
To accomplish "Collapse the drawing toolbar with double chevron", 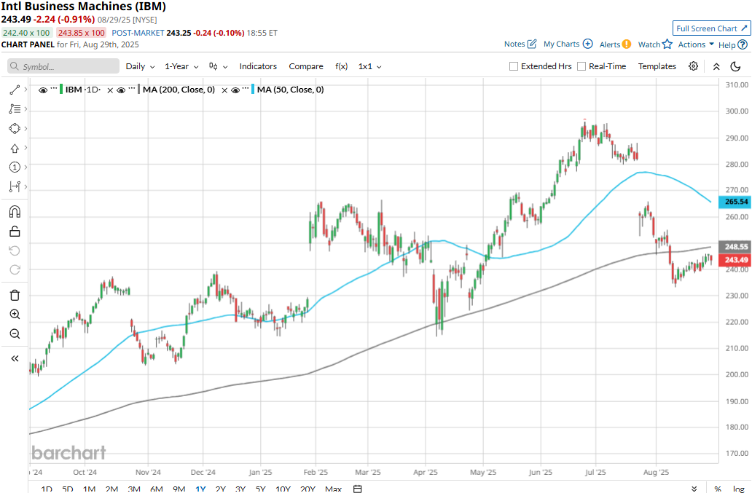I will [x=15, y=358].
